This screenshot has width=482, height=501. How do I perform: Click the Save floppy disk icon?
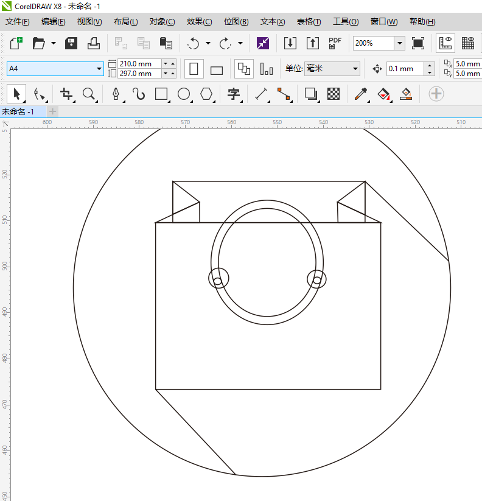tap(71, 43)
